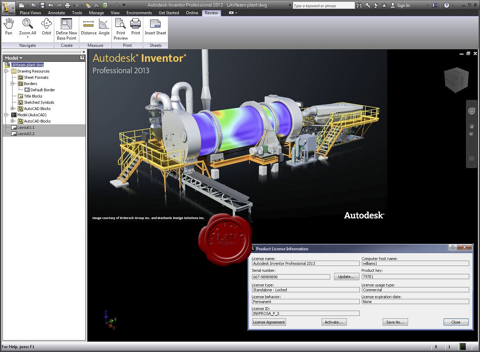Select Define New Base Point
This screenshot has width=480, height=352.
[66, 28]
